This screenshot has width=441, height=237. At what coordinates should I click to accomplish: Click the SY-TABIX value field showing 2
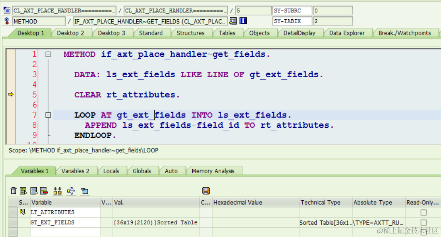[333, 21]
